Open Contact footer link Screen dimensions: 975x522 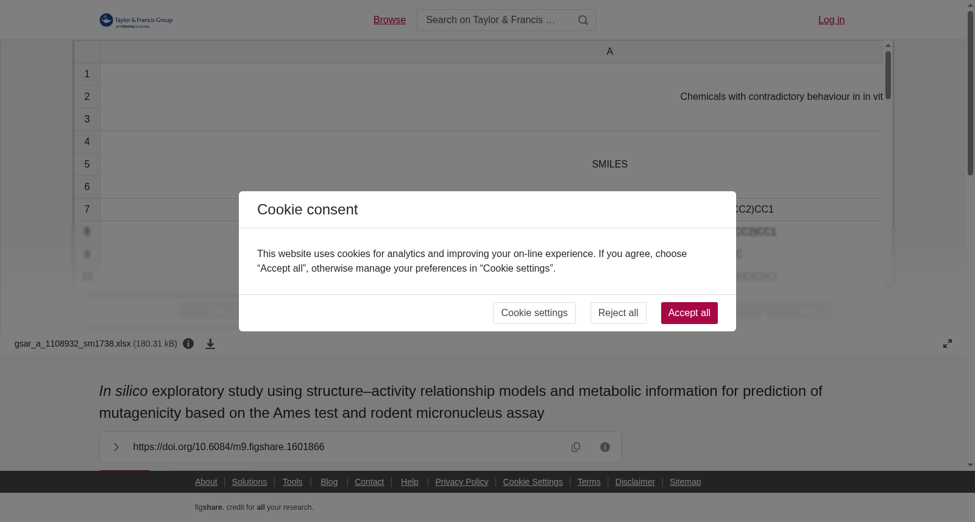pos(369,482)
